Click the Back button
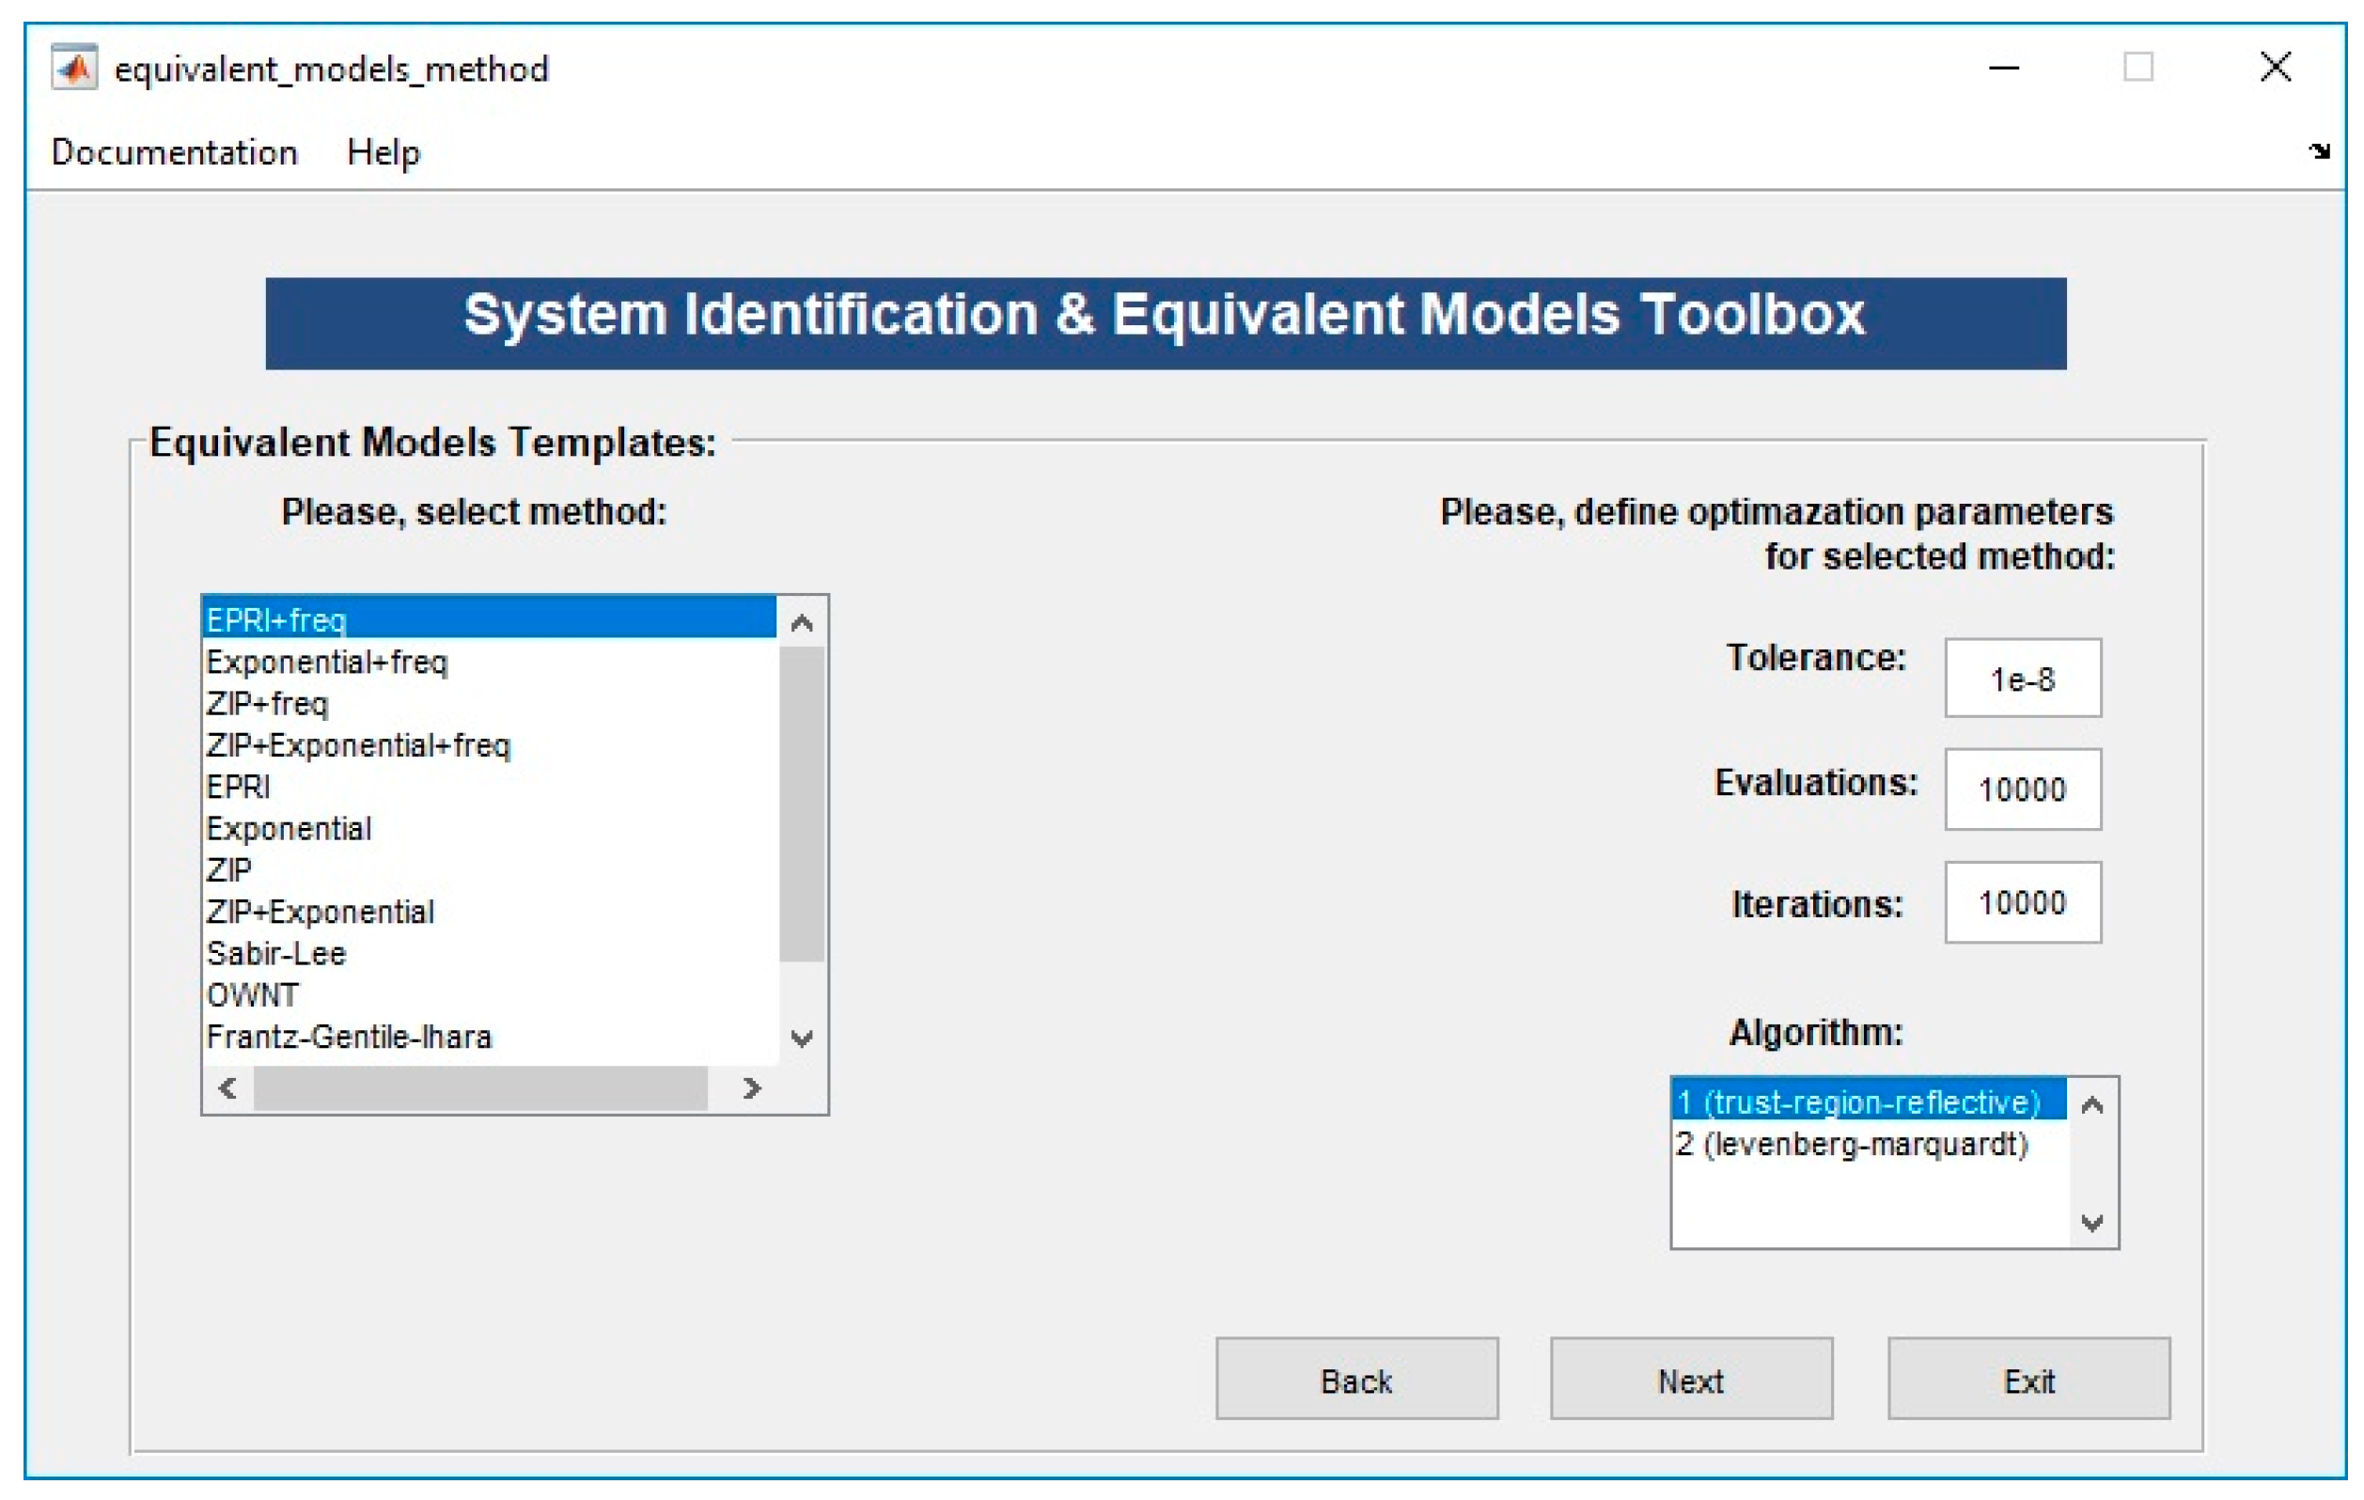The width and height of the screenshot is (2364, 1500). coord(1355,1381)
